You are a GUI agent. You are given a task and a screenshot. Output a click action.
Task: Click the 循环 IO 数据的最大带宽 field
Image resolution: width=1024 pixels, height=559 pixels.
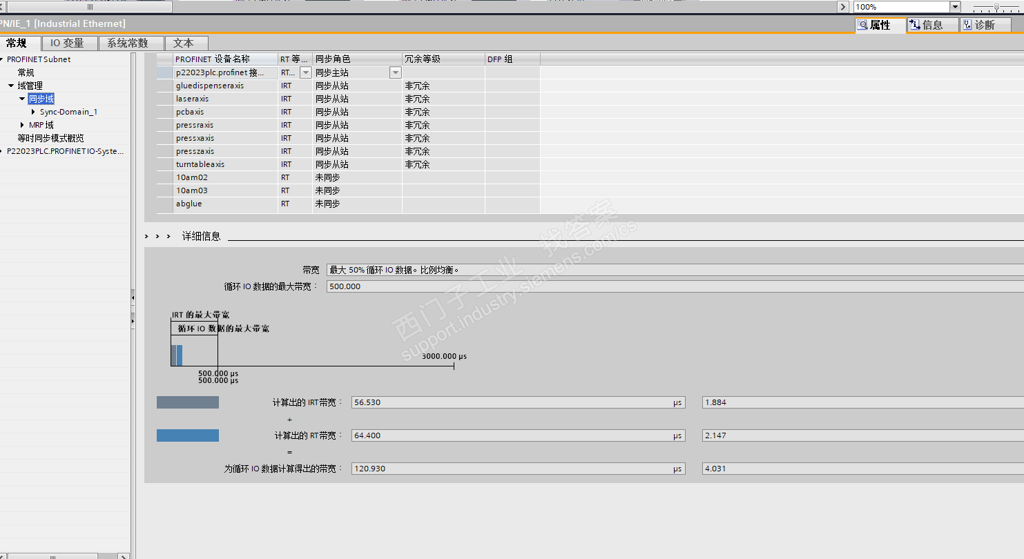point(675,286)
